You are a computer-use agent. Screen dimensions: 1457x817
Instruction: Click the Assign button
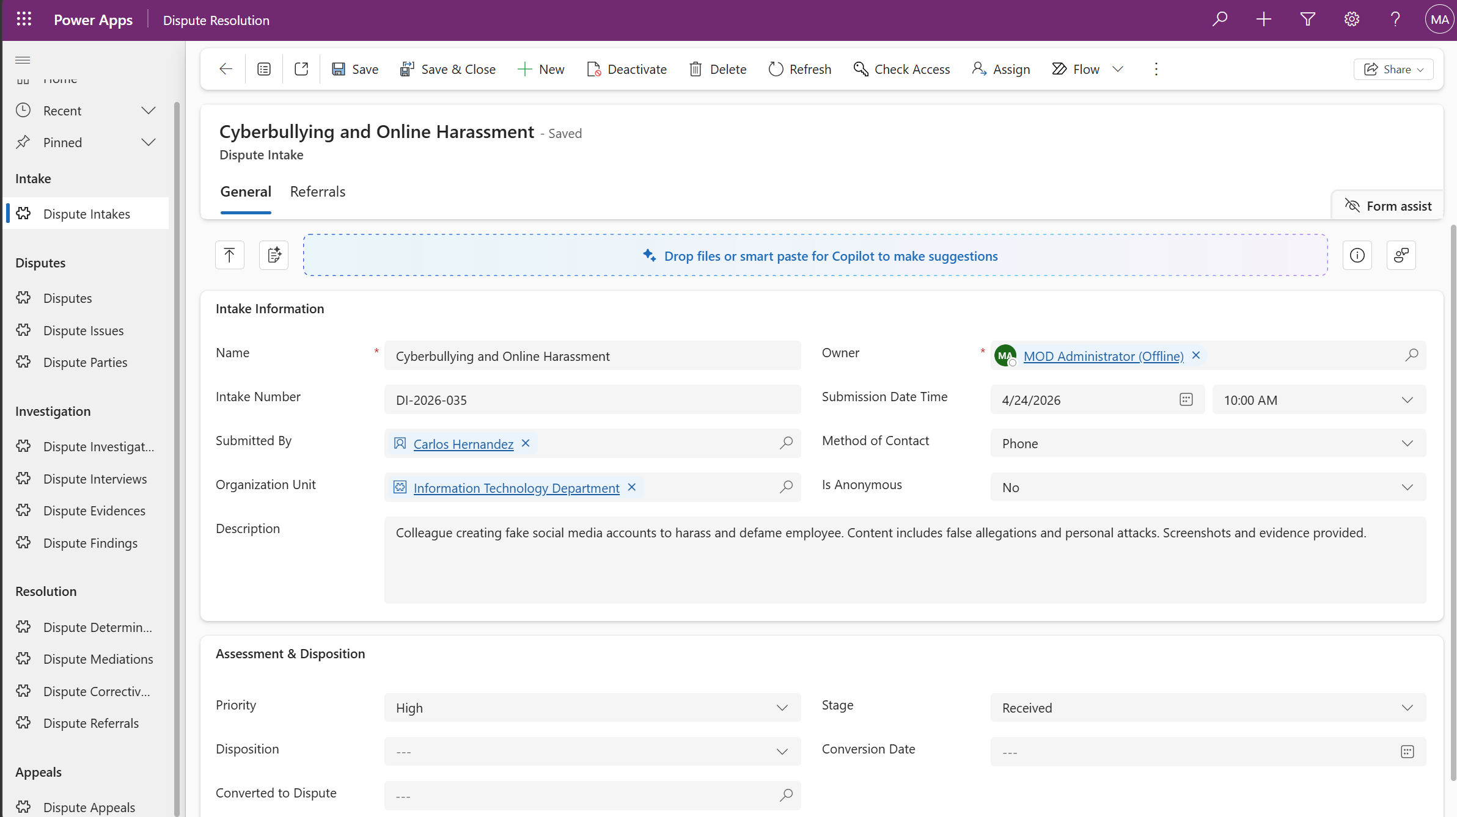tap(1001, 69)
